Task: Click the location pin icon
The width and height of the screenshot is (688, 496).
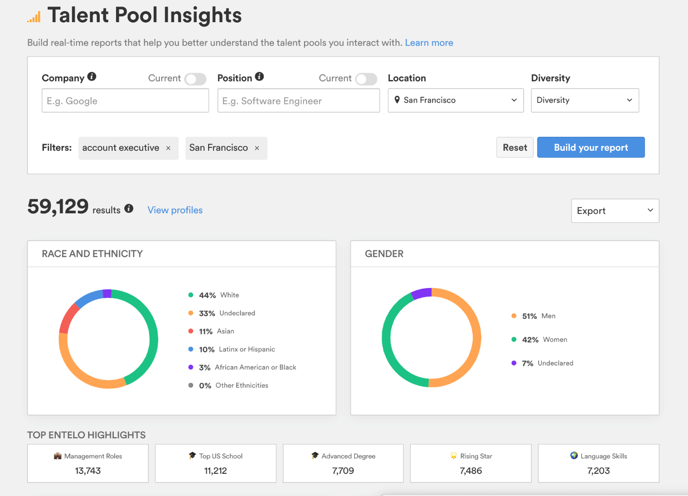Action: point(397,100)
